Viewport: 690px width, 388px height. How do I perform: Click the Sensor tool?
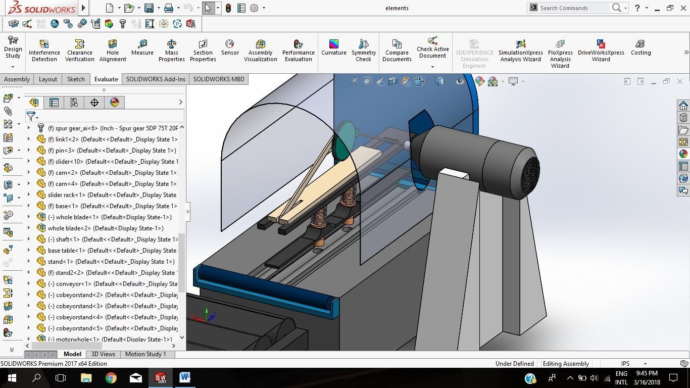click(x=230, y=47)
